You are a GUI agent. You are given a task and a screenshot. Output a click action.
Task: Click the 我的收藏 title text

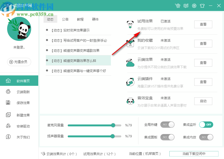[145, 40]
